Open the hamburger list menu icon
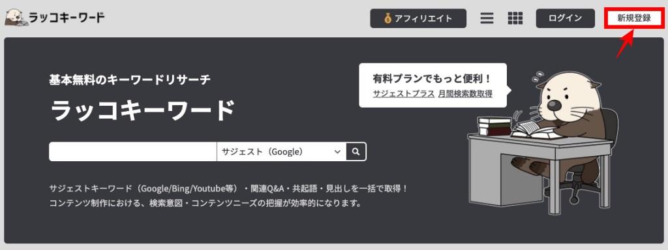Screen dimensions: 668x250 pyautogui.click(x=487, y=18)
